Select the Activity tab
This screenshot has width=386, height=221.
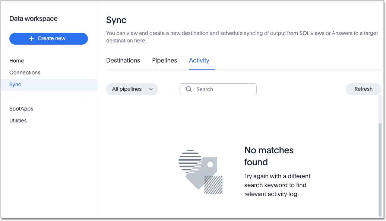pyautogui.click(x=199, y=60)
